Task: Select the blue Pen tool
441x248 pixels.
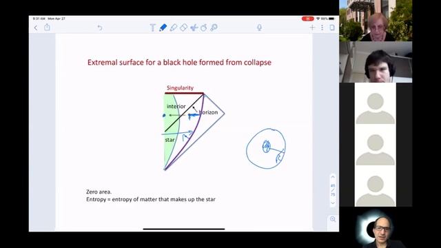Action: [x=163, y=28]
